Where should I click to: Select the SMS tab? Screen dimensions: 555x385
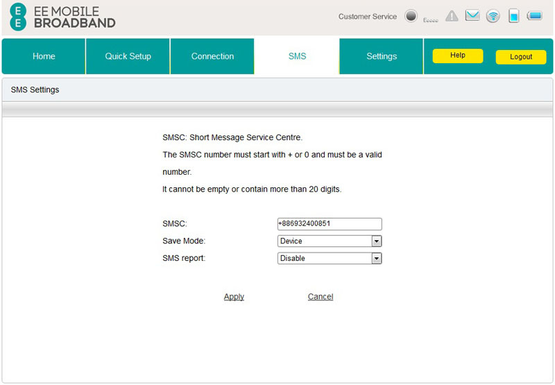click(x=297, y=56)
